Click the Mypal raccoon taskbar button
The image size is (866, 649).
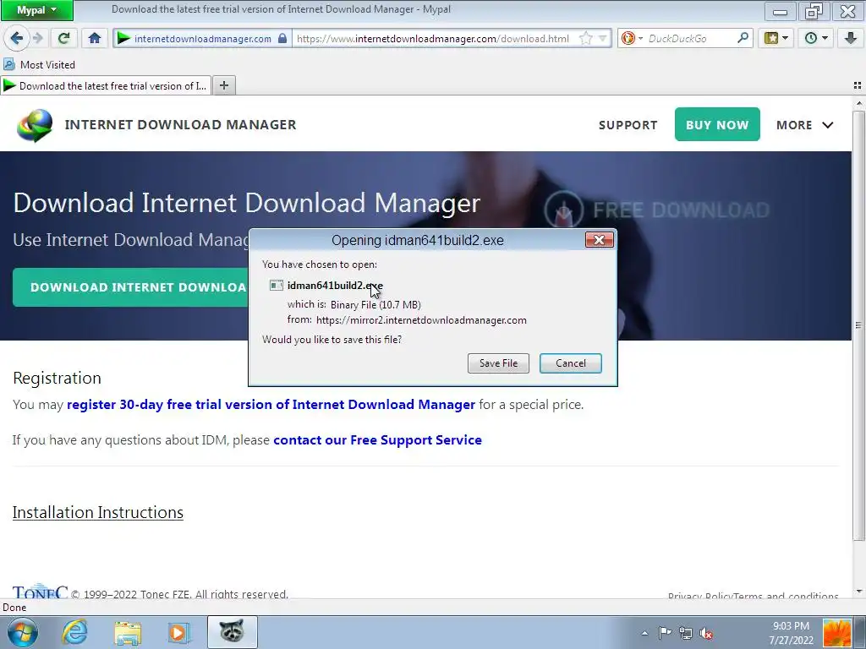coord(232,632)
